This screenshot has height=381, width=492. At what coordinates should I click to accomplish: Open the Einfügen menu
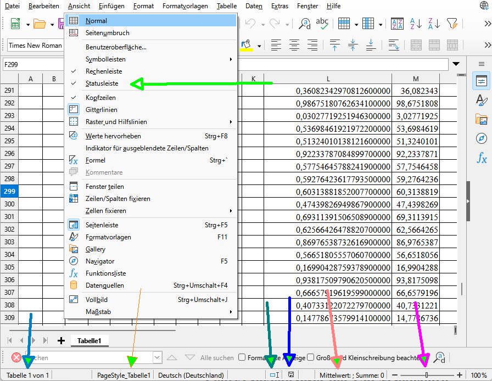111,6
